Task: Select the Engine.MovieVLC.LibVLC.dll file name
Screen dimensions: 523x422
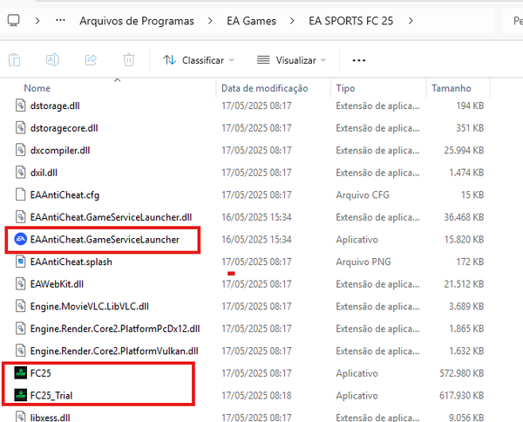Action: click(x=90, y=306)
